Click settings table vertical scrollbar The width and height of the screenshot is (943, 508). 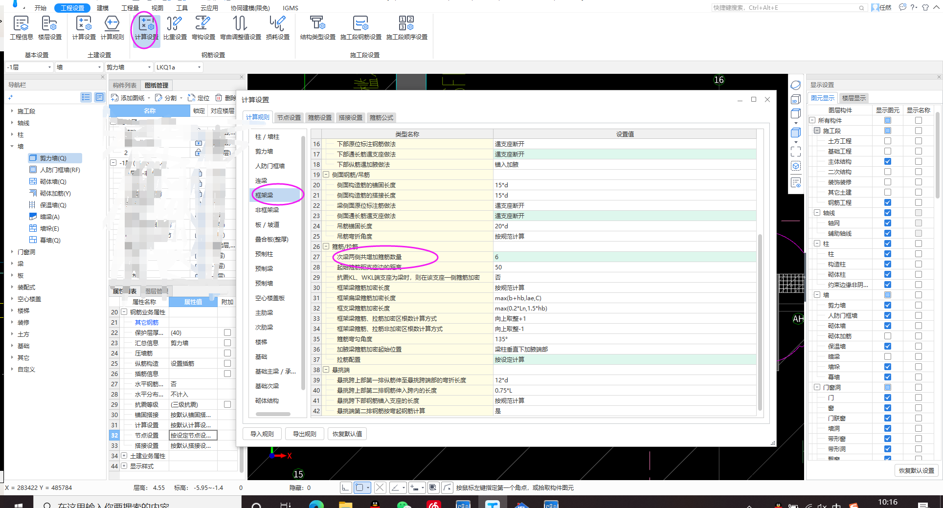click(760, 323)
